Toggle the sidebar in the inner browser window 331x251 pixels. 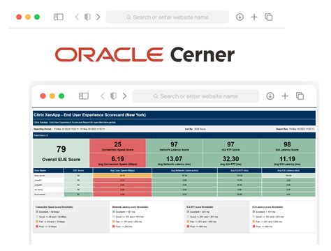[84, 96]
